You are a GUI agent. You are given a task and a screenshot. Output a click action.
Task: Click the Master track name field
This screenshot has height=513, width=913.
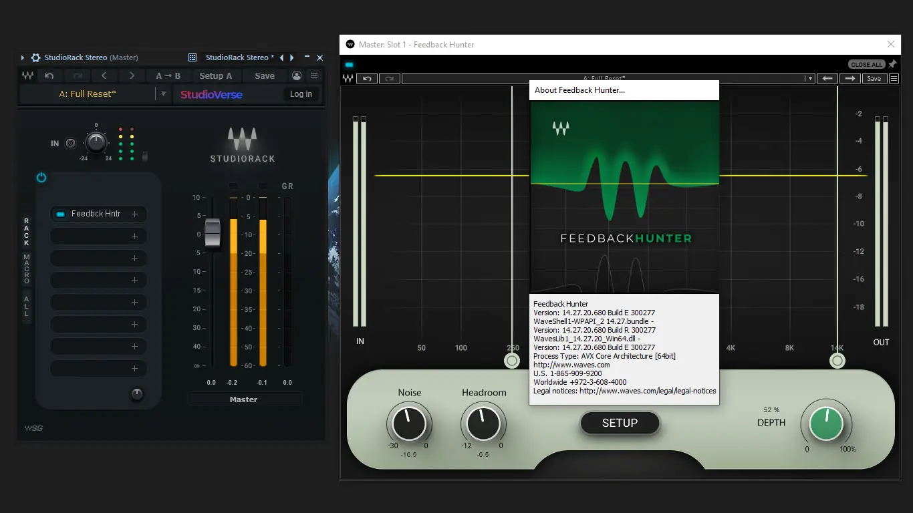coord(244,399)
